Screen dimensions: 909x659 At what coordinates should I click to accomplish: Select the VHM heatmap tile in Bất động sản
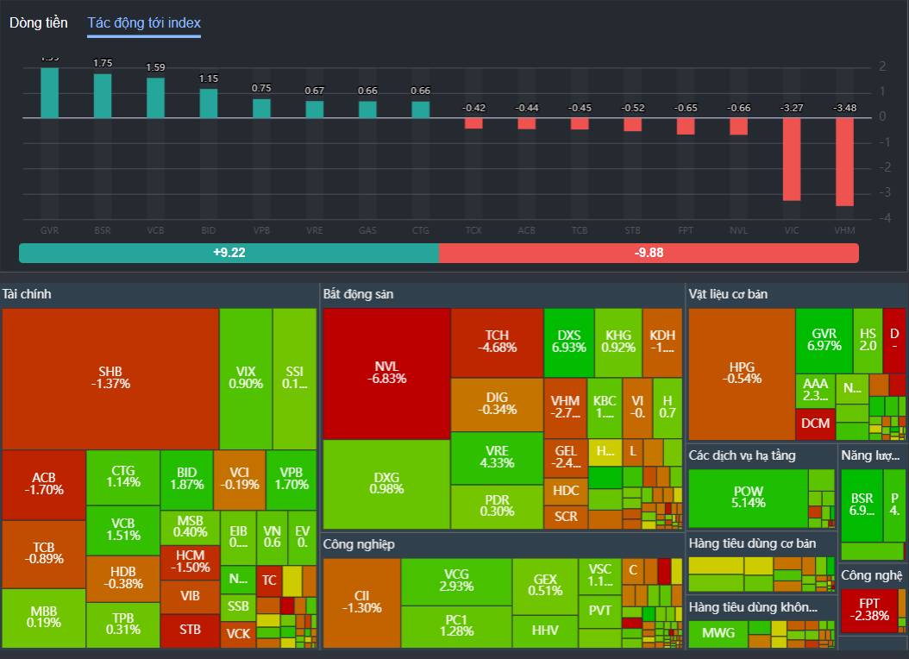click(565, 408)
